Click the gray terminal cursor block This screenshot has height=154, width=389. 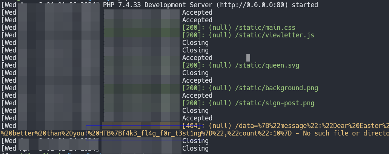click(x=248, y=57)
